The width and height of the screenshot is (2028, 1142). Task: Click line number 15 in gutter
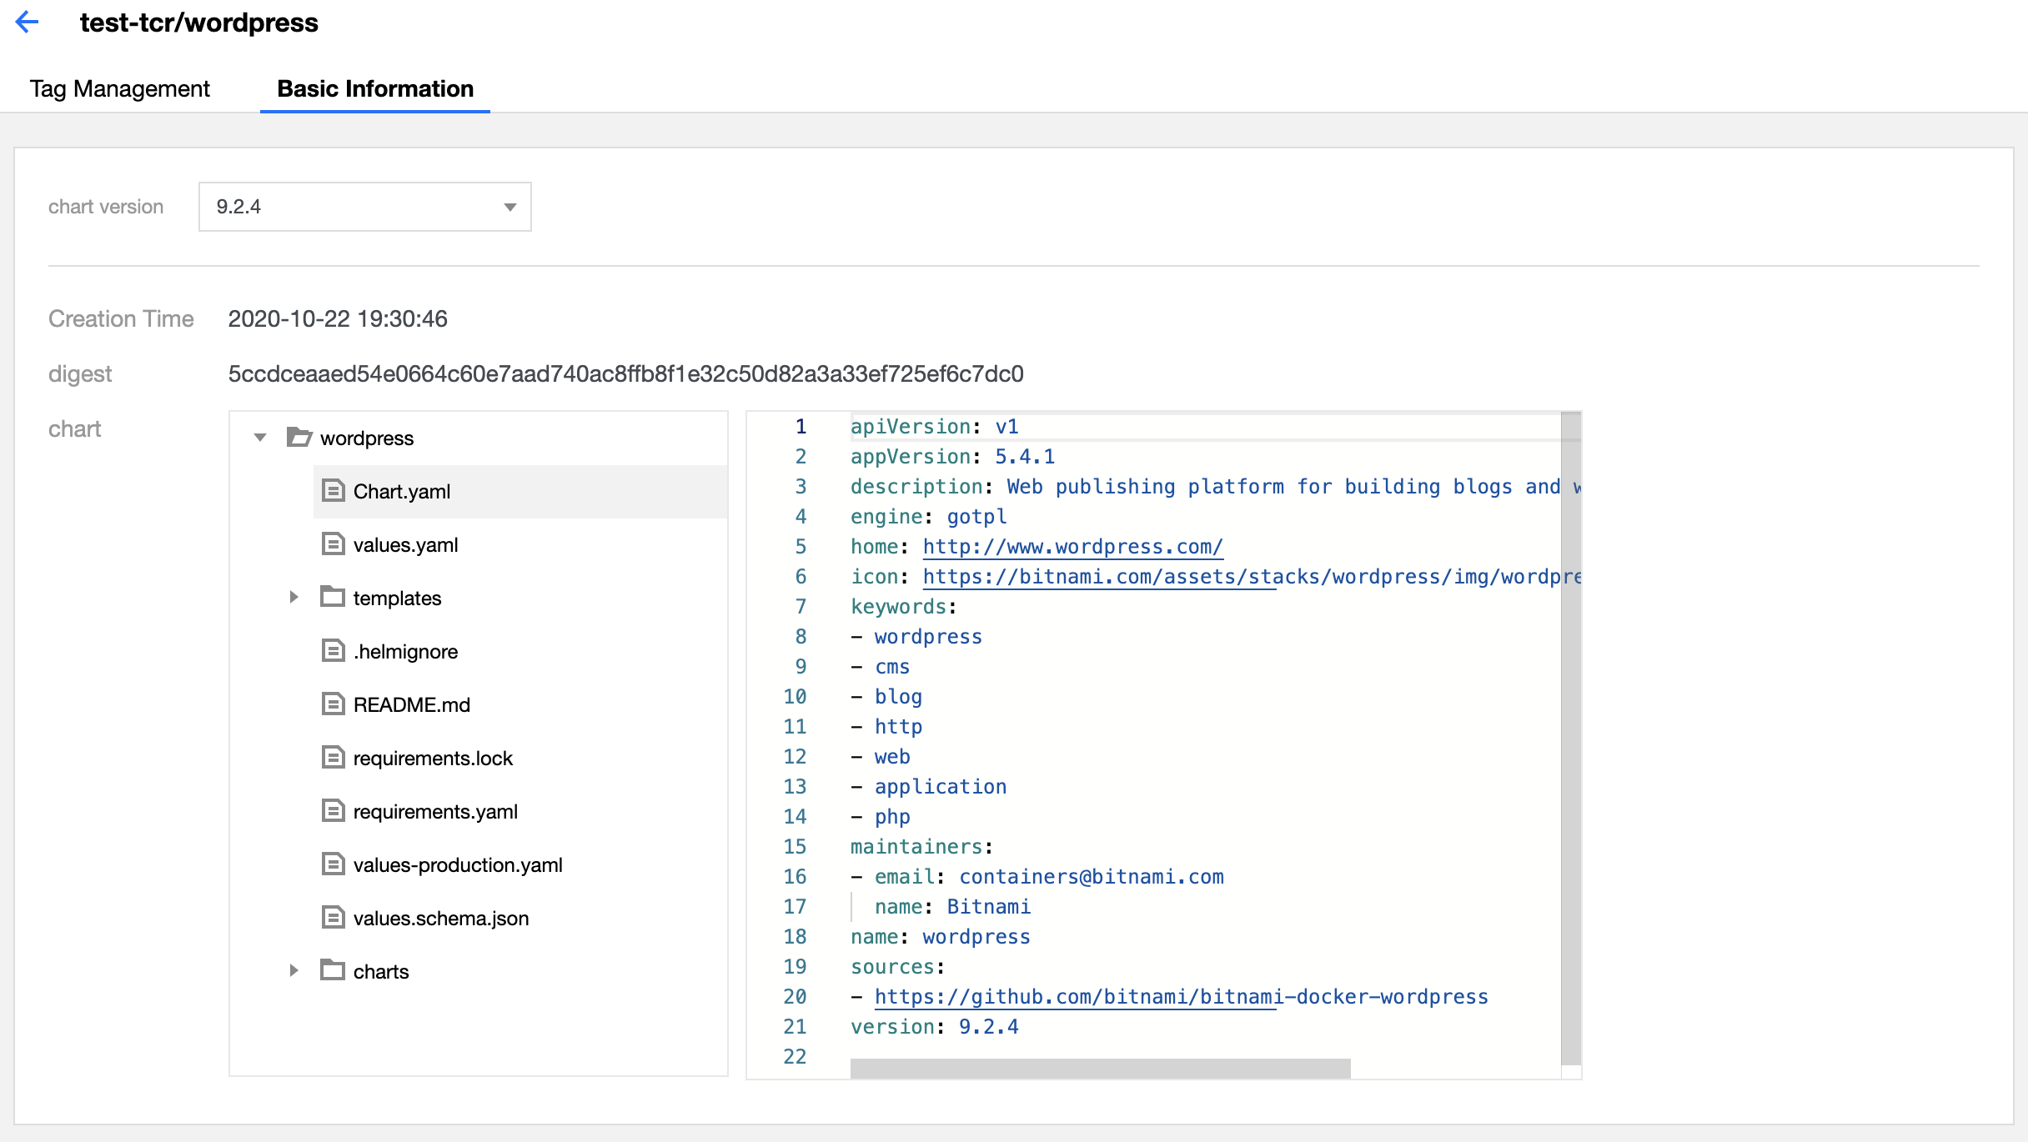795,847
